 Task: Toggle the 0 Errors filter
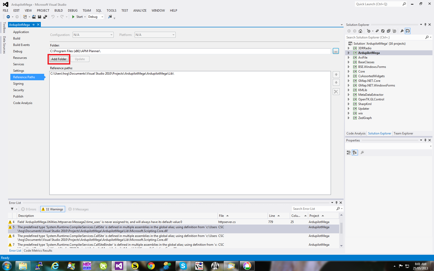pos(29,209)
